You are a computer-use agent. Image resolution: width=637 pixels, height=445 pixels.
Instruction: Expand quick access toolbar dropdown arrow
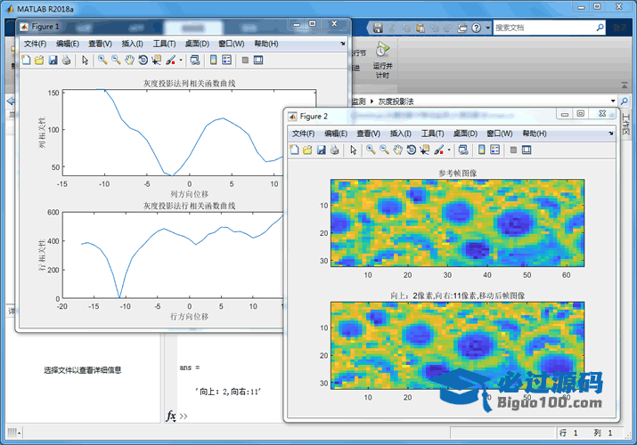point(488,28)
